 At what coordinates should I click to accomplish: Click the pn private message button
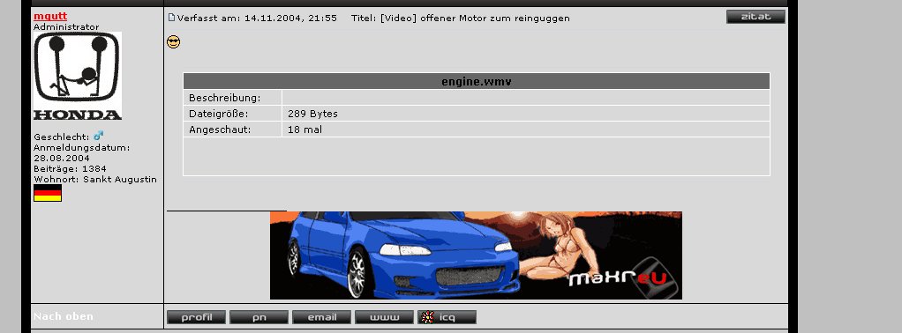click(x=259, y=317)
